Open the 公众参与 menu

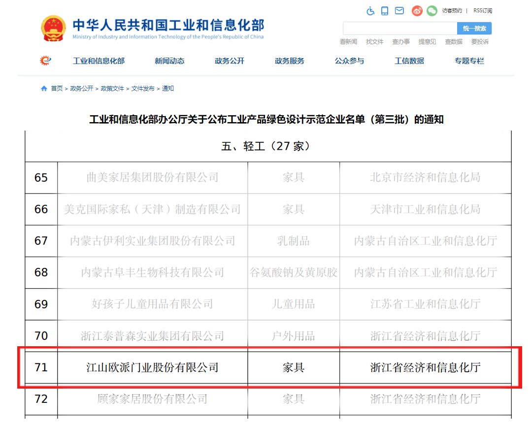click(x=349, y=61)
